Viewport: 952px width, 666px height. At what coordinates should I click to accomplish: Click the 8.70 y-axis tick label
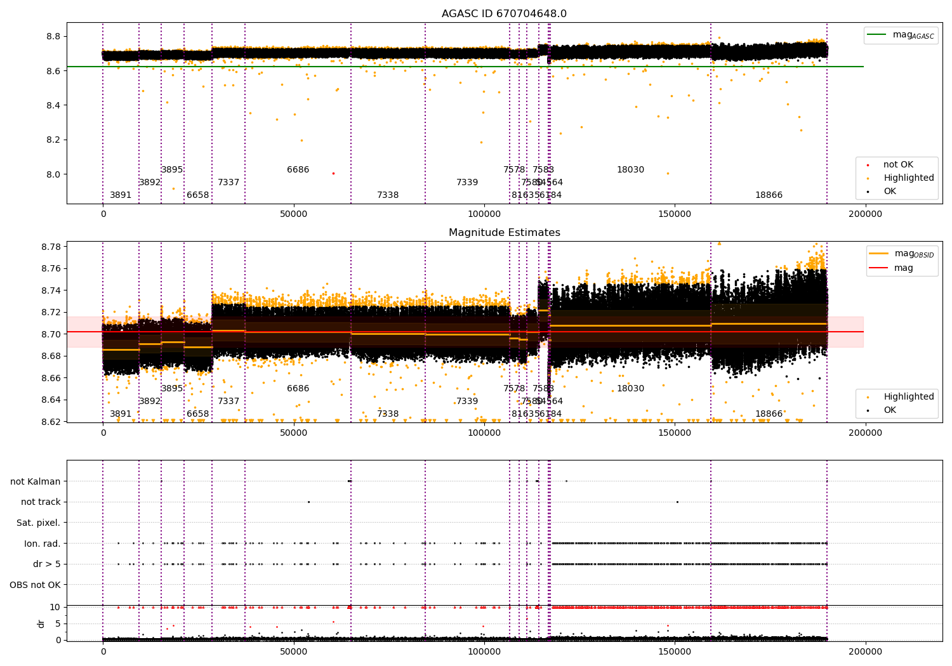pos(51,334)
